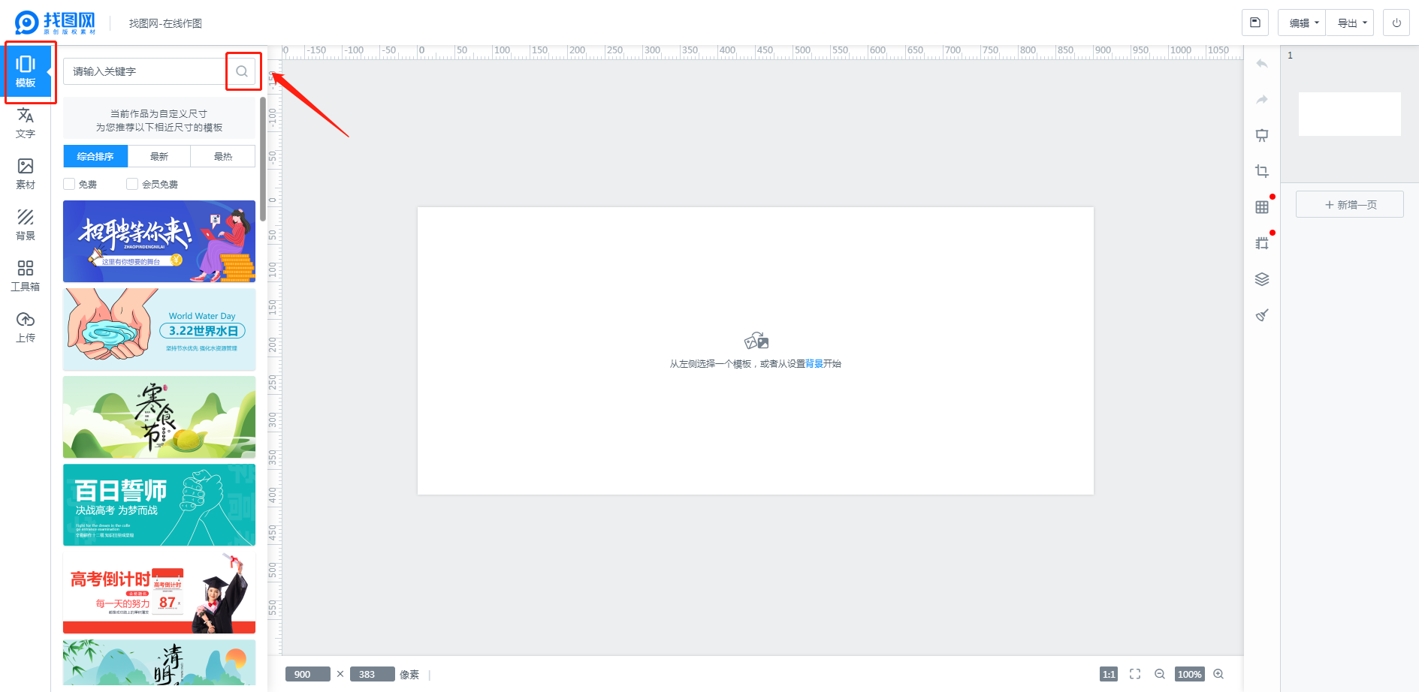
Task: Click the save icon in top bar
Action: click(1254, 23)
